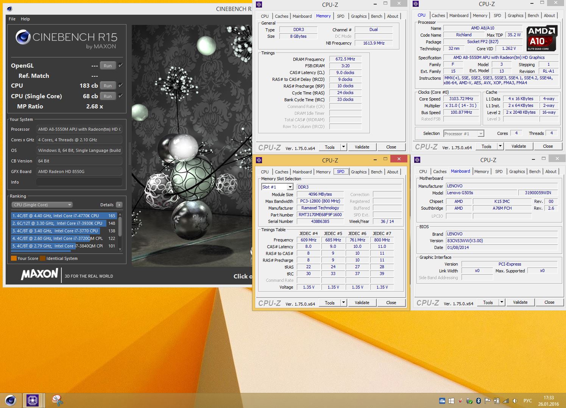566x408 pixels.
Task: Click Details arrow icon in Ranking
Action: click(119, 205)
